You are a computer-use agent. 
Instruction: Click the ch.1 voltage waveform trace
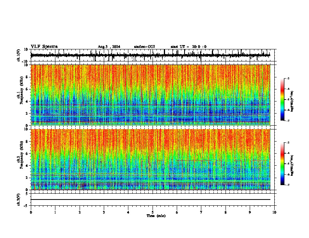[150, 55]
